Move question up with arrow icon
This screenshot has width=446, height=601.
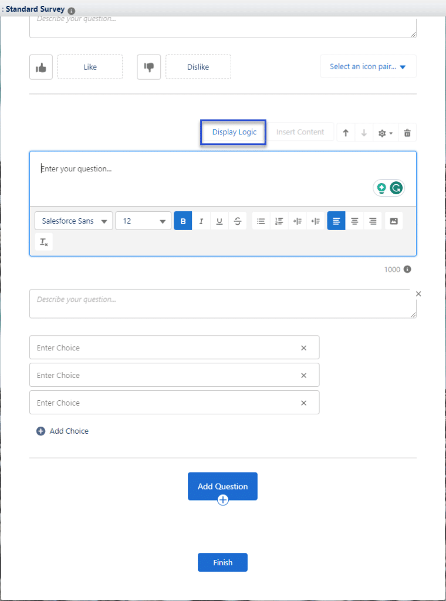[346, 133]
